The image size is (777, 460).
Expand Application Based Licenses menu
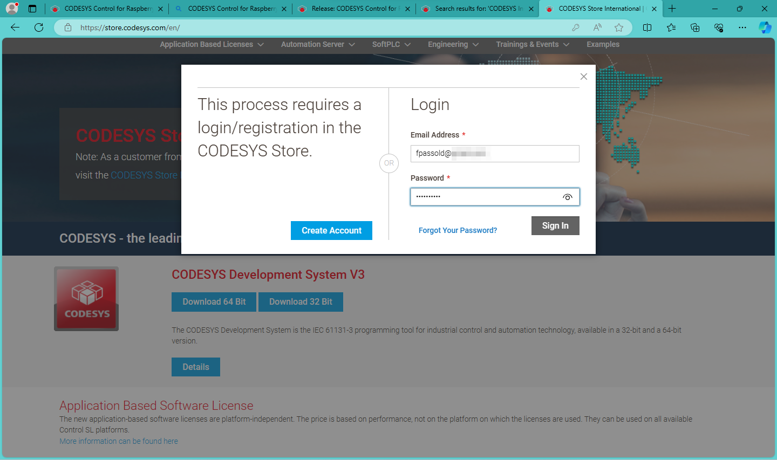click(x=212, y=44)
